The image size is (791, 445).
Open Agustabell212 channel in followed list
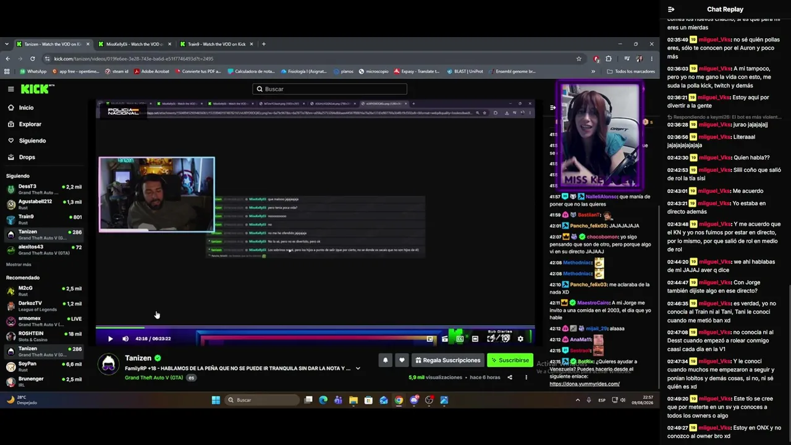click(44, 205)
